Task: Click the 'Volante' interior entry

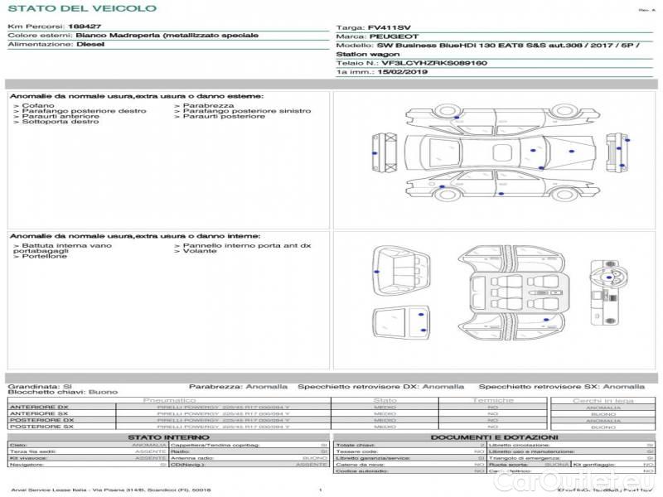Action: [196, 251]
